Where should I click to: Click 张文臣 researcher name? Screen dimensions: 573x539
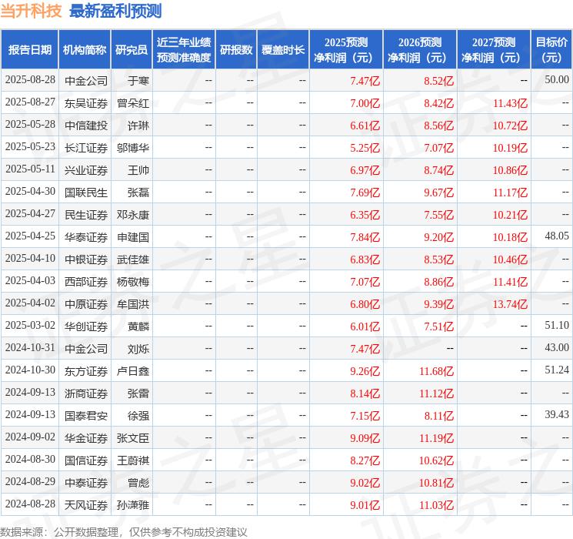pyautogui.click(x=132, y=438)
